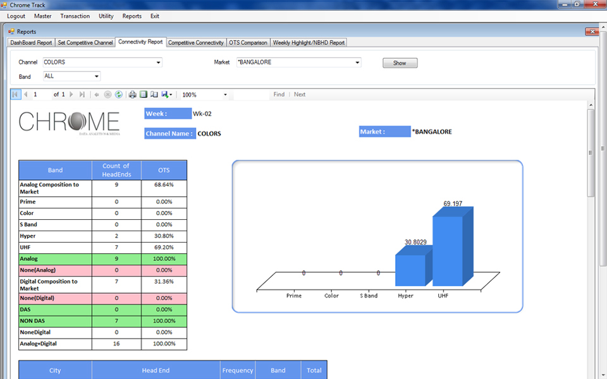This screenshot has height=379, width=607.
Task: Click the report vertical scrollbar thumb
Action: click(x=591, y=152)
